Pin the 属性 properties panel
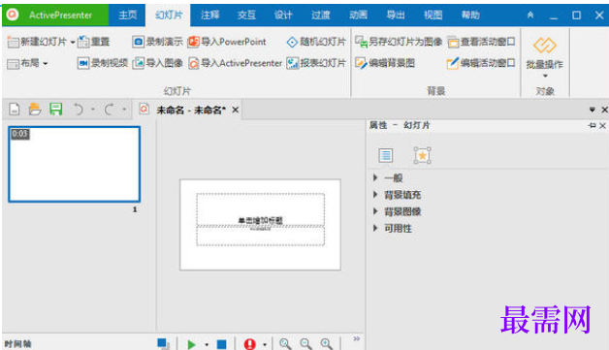 [592, 125]
